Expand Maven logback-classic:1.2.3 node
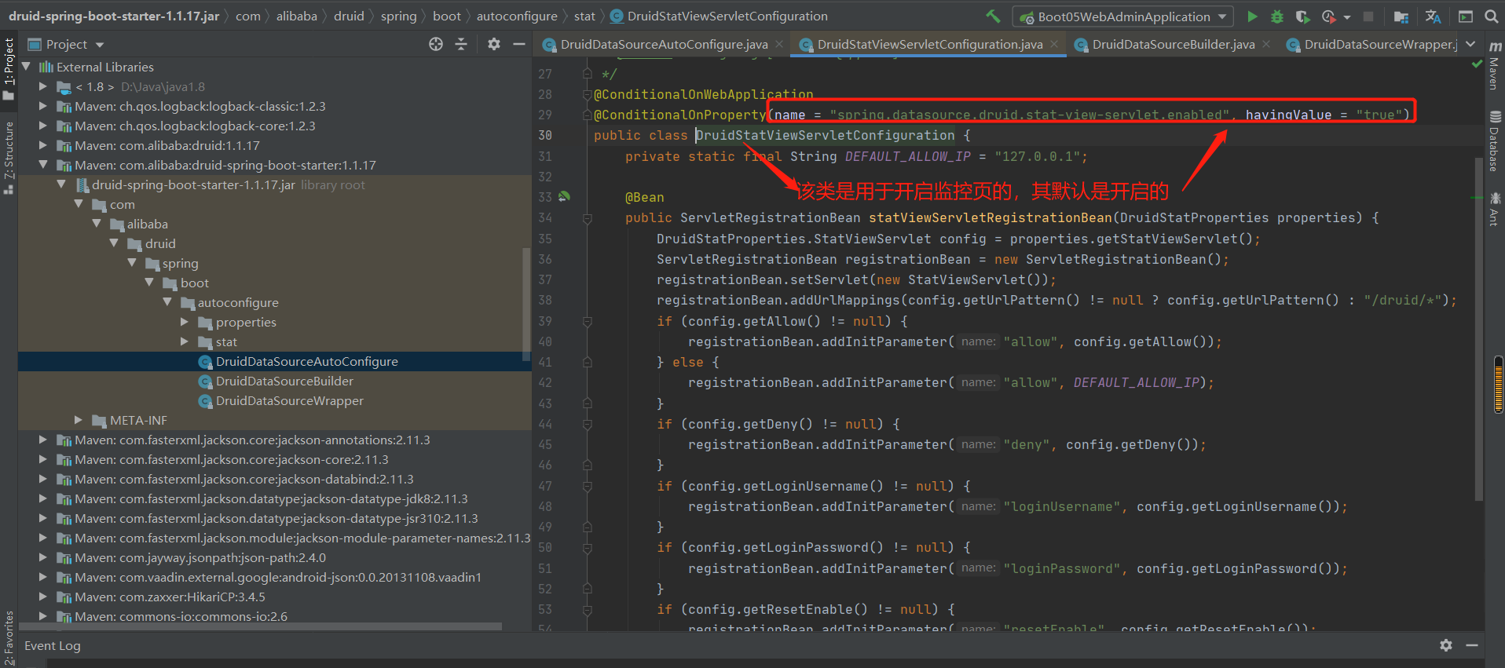This screenshot has height=668, width=1505. coord(44,106)
